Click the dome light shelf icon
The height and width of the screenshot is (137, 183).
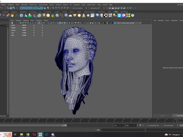[x=70, y=16]
